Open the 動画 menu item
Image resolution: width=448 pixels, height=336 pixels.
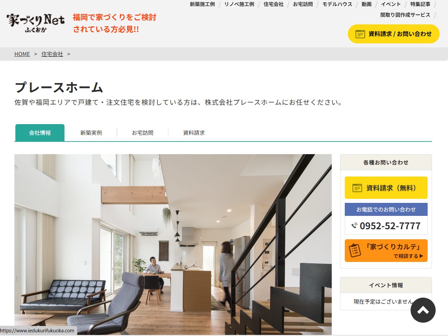(x=366, y=4)
